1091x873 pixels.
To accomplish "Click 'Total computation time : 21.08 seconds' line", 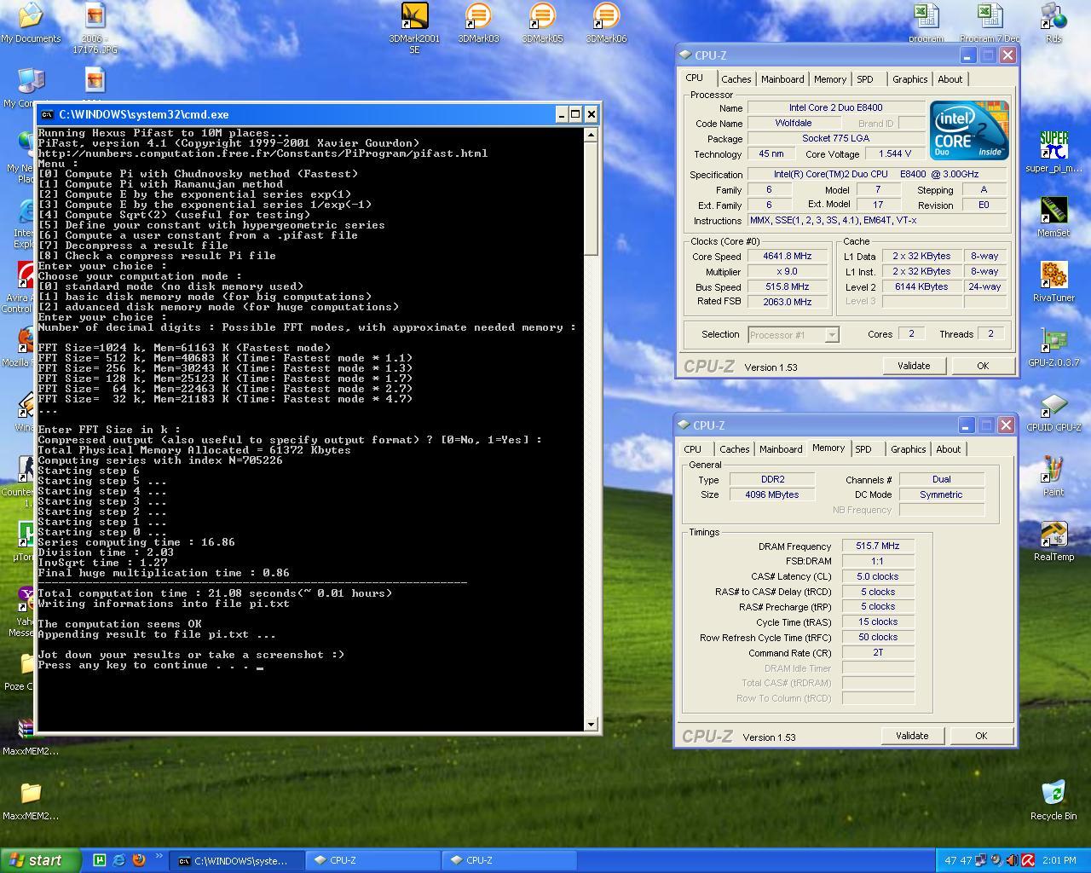I will tap(215, 593).
